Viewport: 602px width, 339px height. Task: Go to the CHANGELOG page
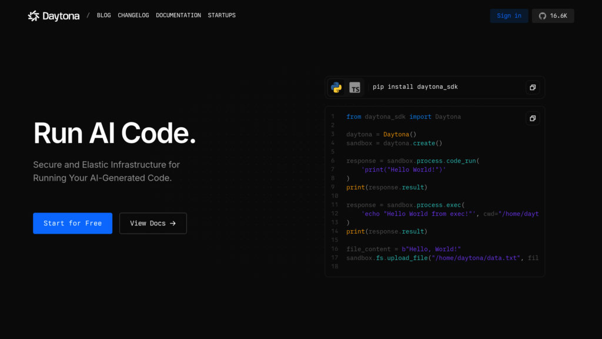click(133, 15)
